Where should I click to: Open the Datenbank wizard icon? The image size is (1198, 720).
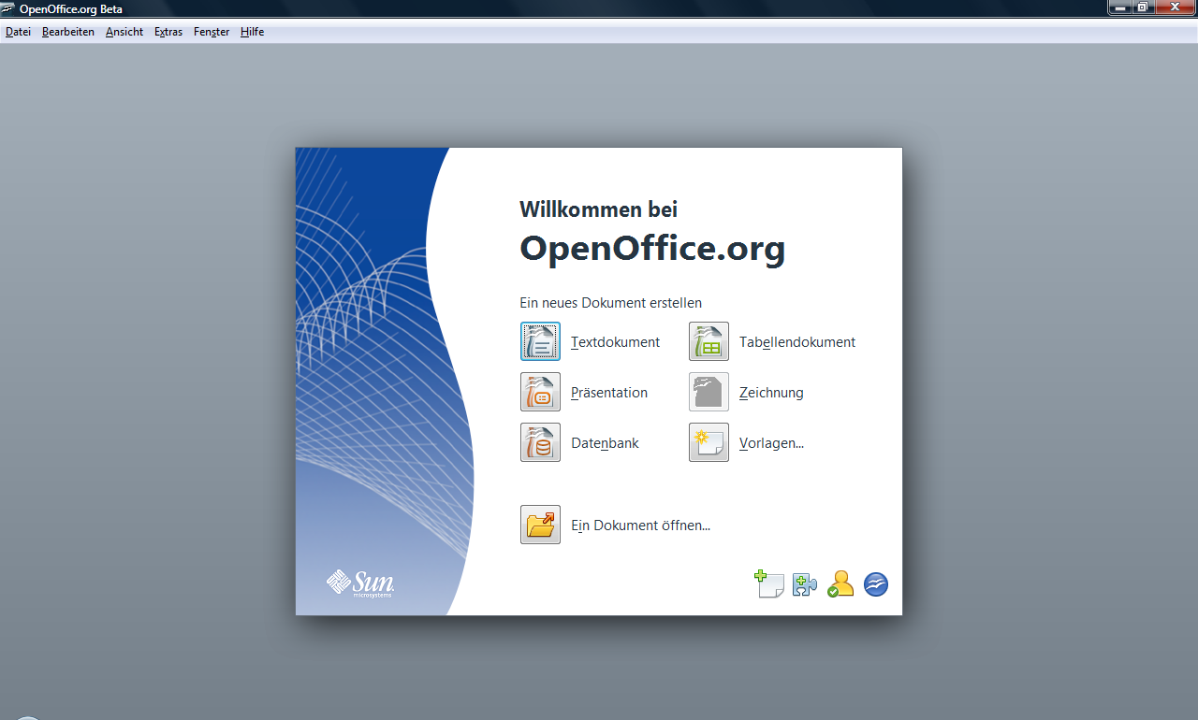pos(540,443)
